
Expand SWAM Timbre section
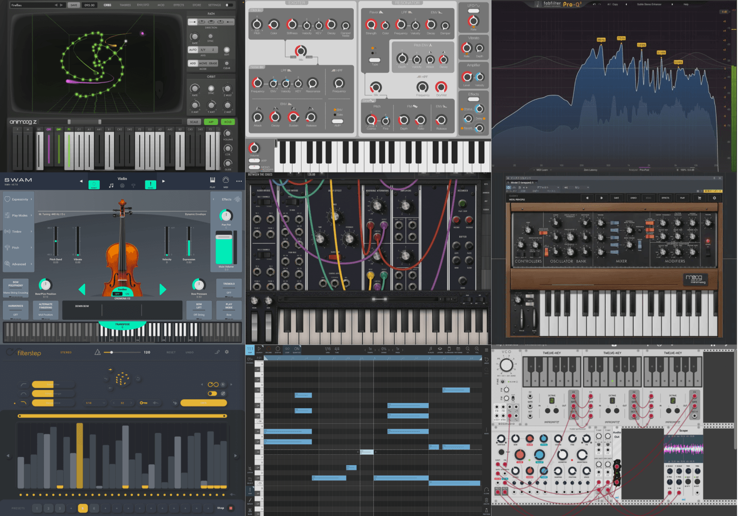click(18, 231)
